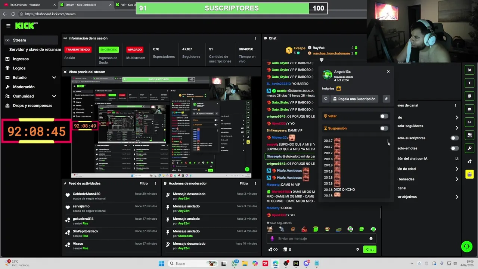Viewport: 478px width, 269px height.
Task: Switch to the VIP Kick browser tab
Action: tap(125, 5)
